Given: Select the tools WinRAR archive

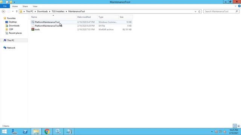Looking at the screenshot, I should pos(81,29).
